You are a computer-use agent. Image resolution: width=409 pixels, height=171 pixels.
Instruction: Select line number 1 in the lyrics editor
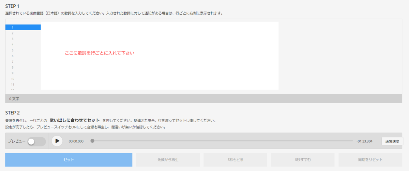click(23, 27)
